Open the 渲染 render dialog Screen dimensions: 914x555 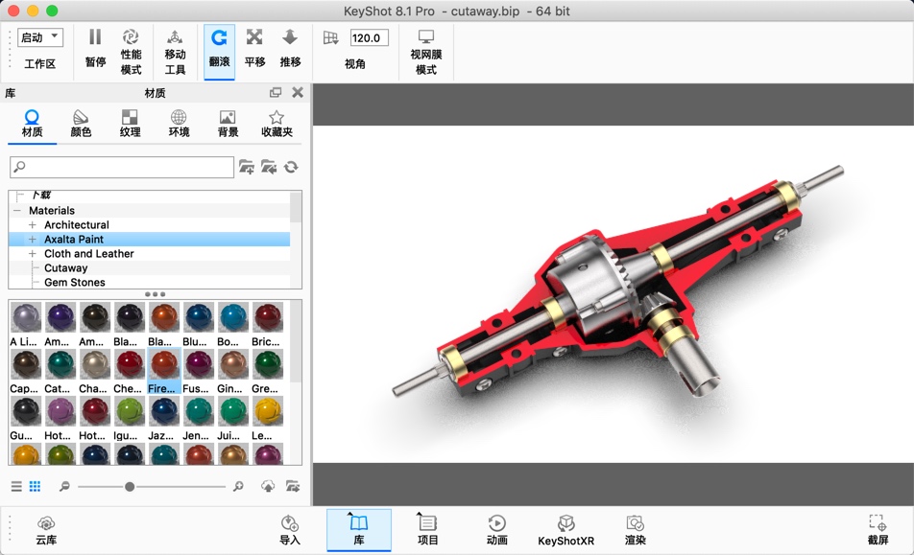636,530
